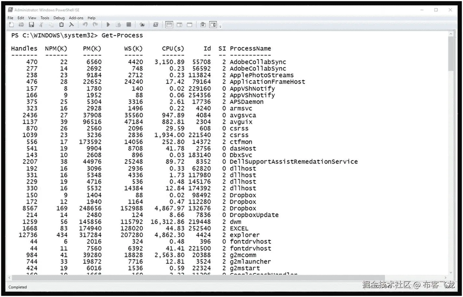Open the Tools menu
This screenshot has height=297, width=463.
click(45, 18)
